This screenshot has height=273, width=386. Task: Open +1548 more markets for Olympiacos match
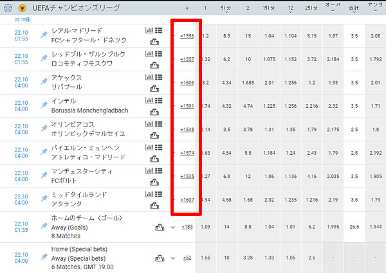(187, 130)
